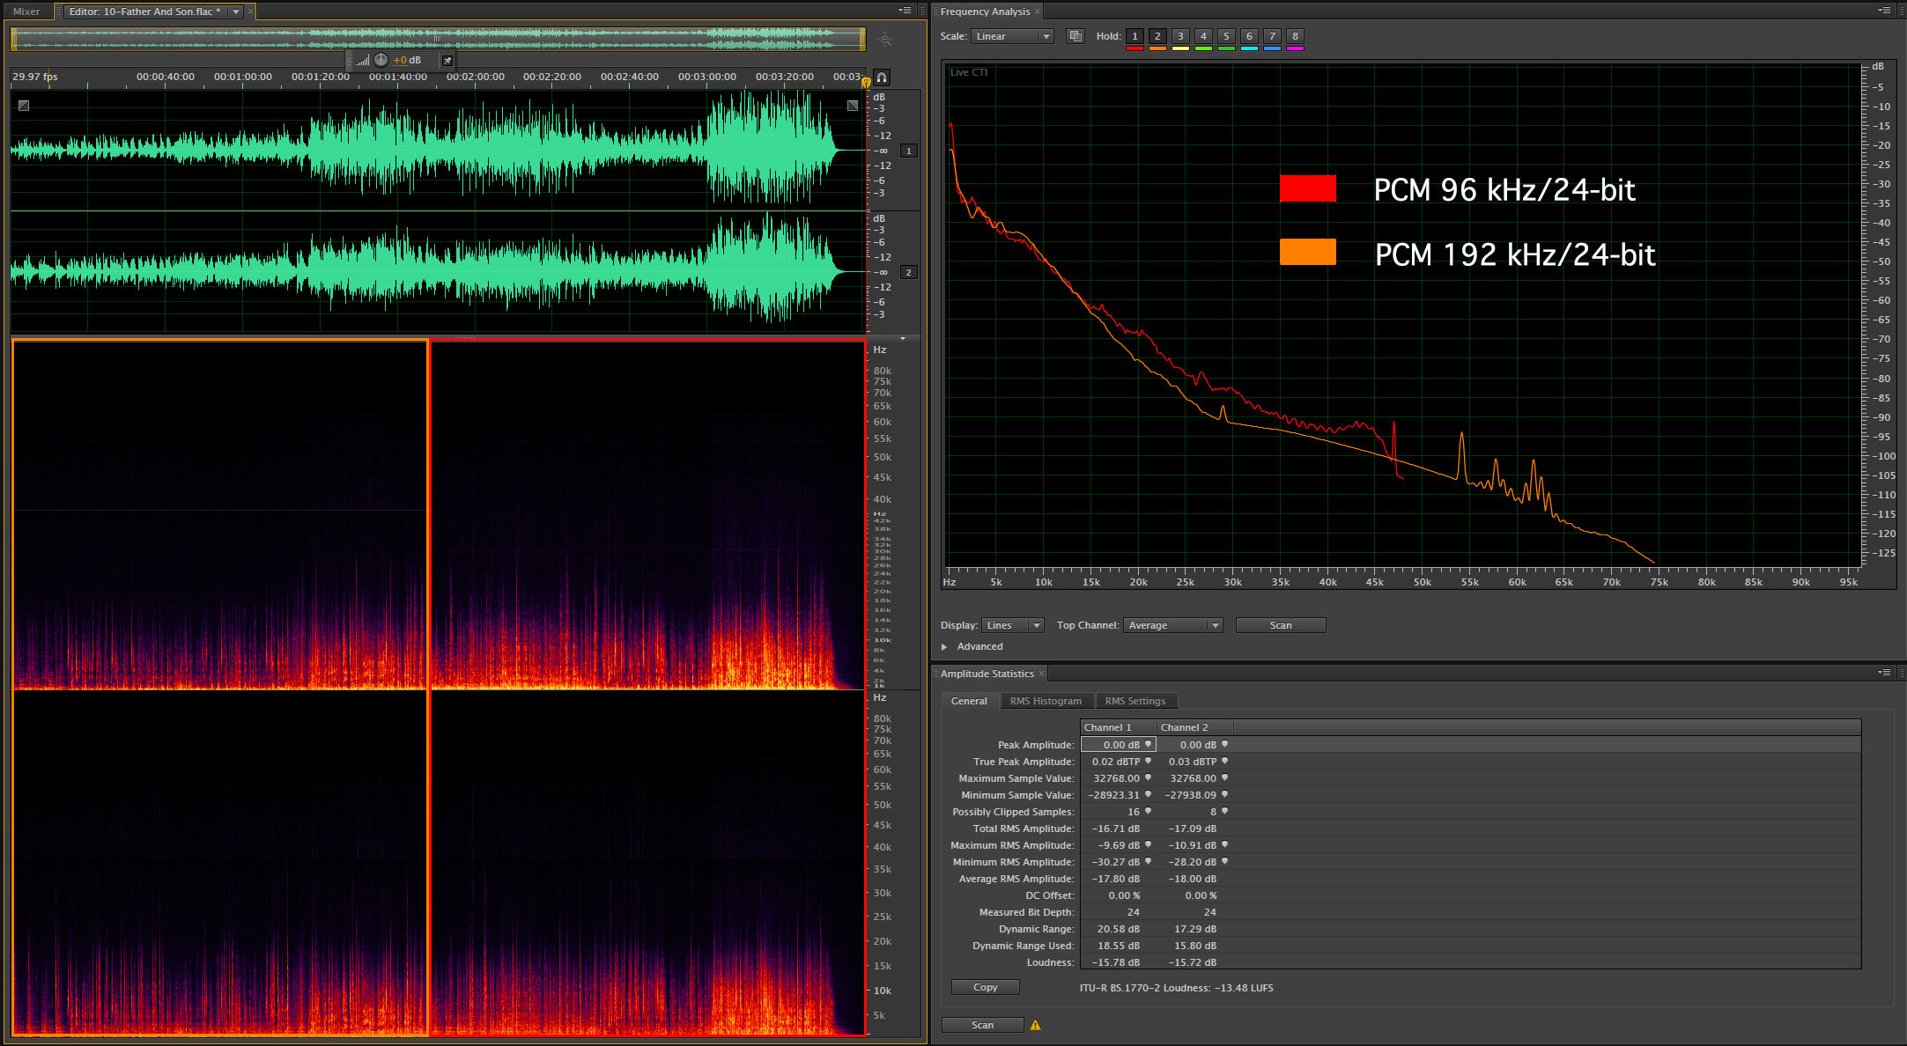Click the copy-to-clipboard icon next to Scale
The width and height of the screenshot is (1907, 1046).
click(x=1075, y=36)
